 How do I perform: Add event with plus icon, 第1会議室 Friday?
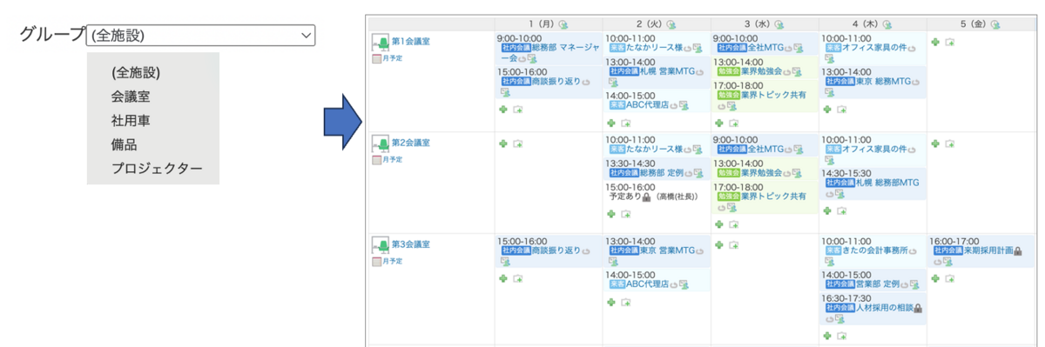(935, 41)
